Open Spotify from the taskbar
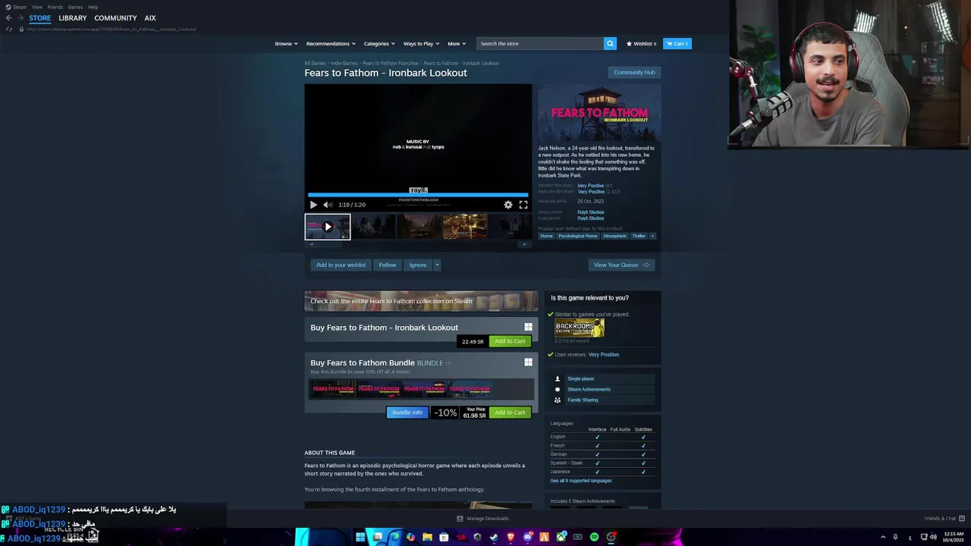The width and height of the screenshot is (971, 546). tap(594, 537)
